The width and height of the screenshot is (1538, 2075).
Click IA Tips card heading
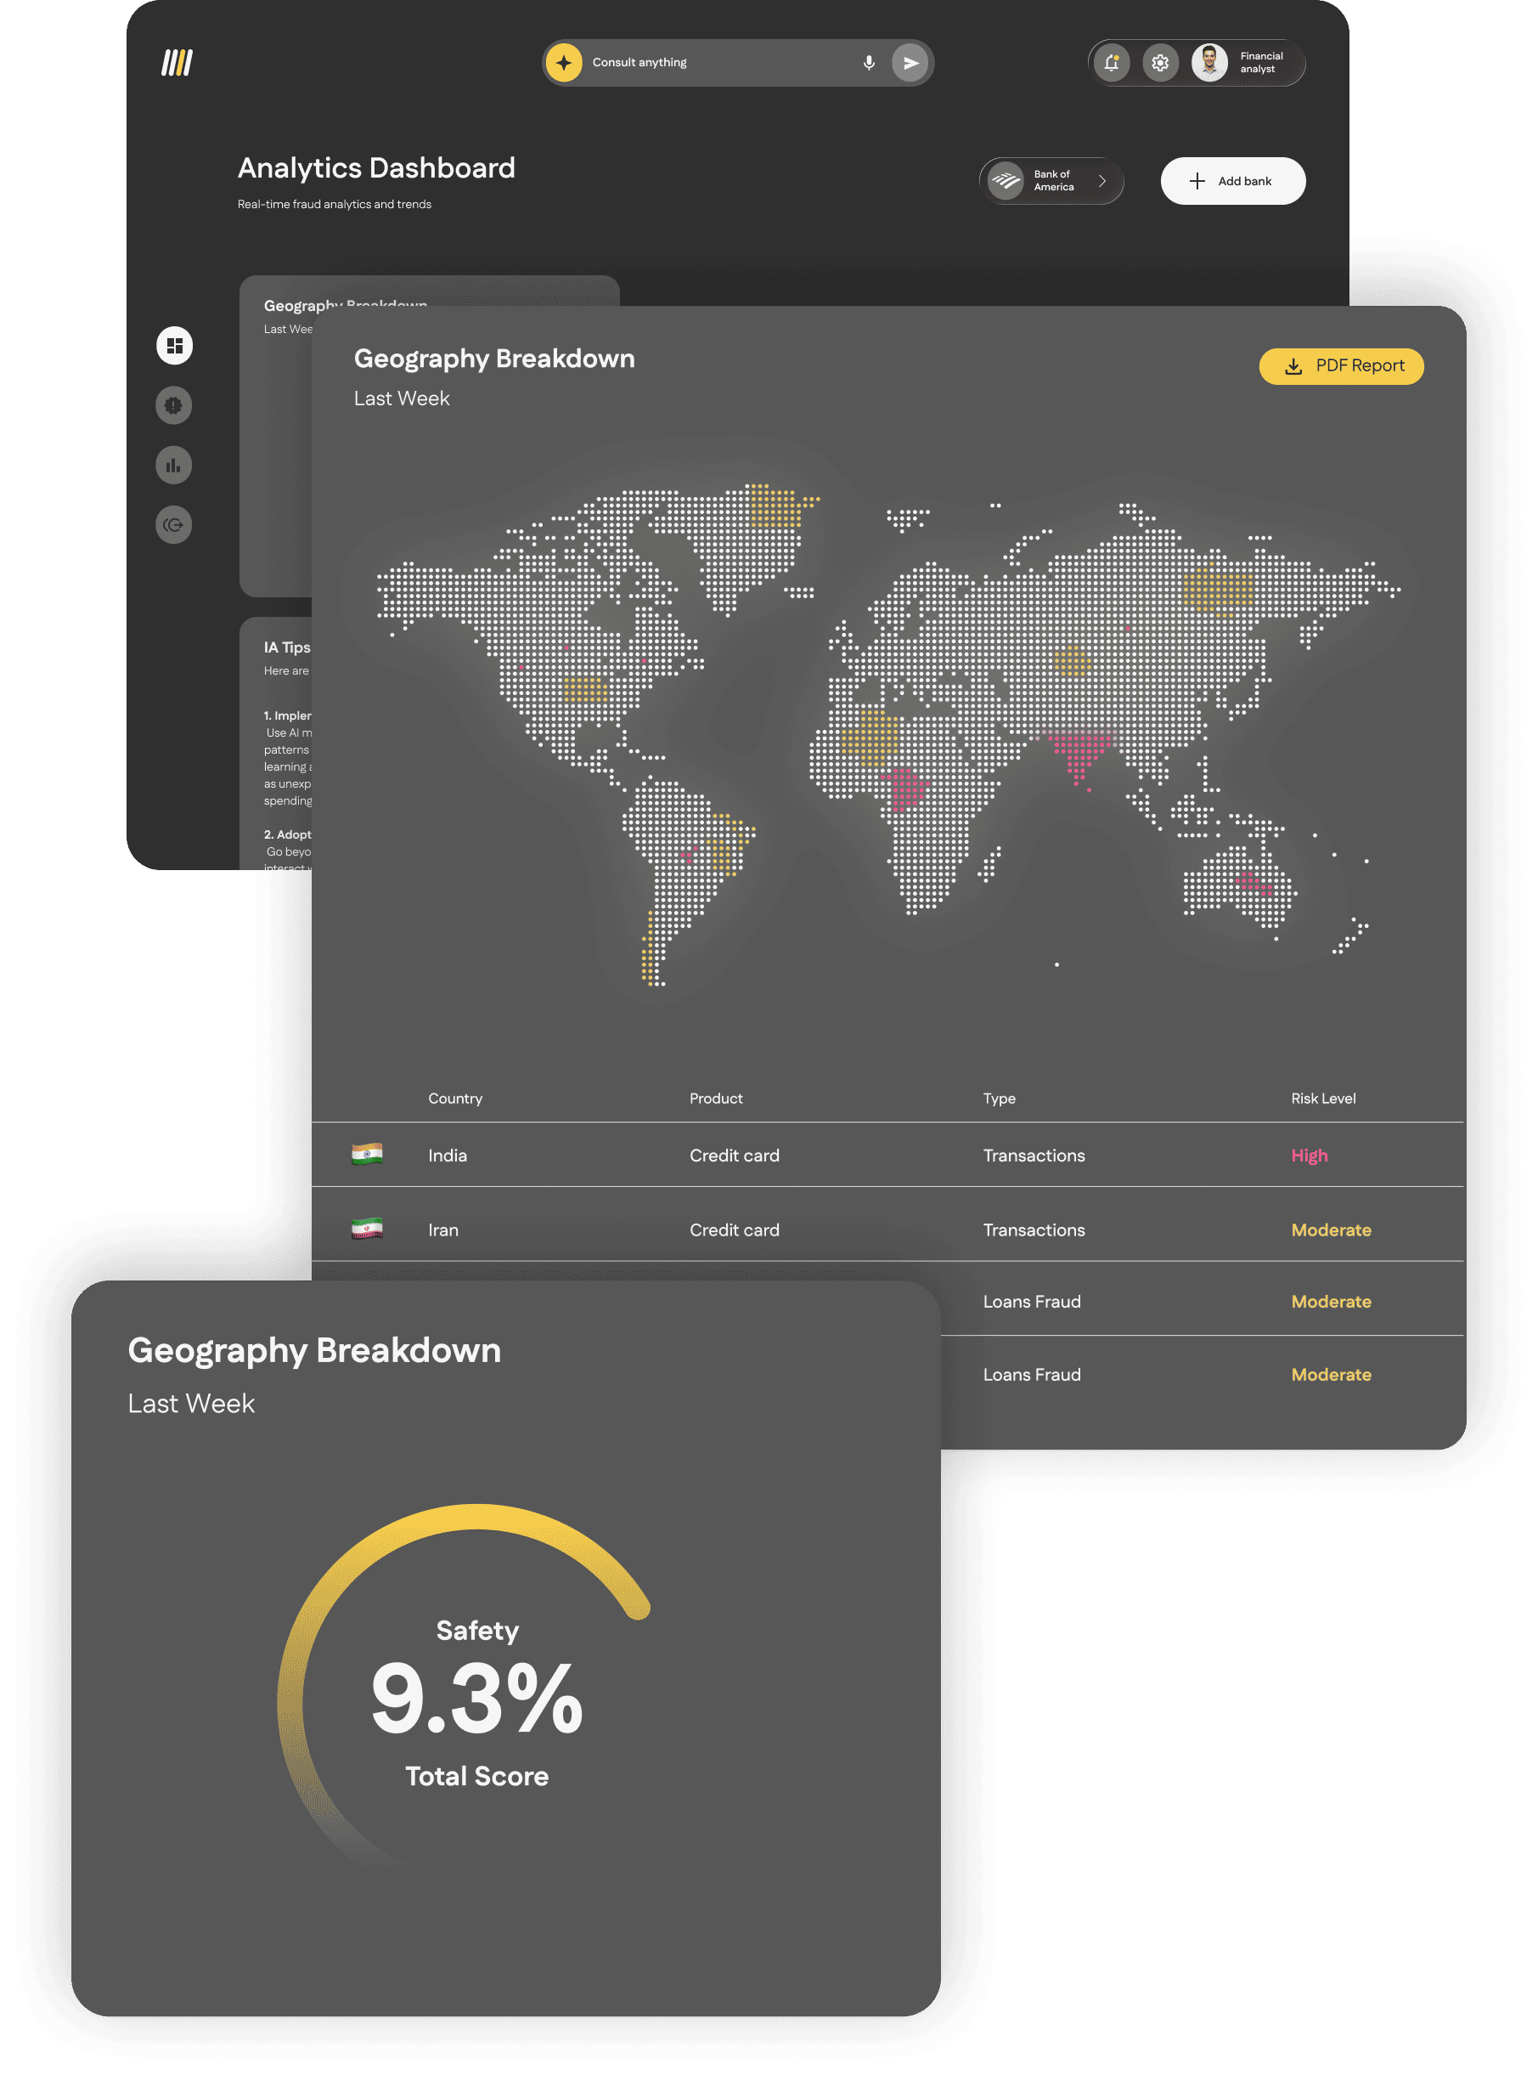tap(287, 647)
